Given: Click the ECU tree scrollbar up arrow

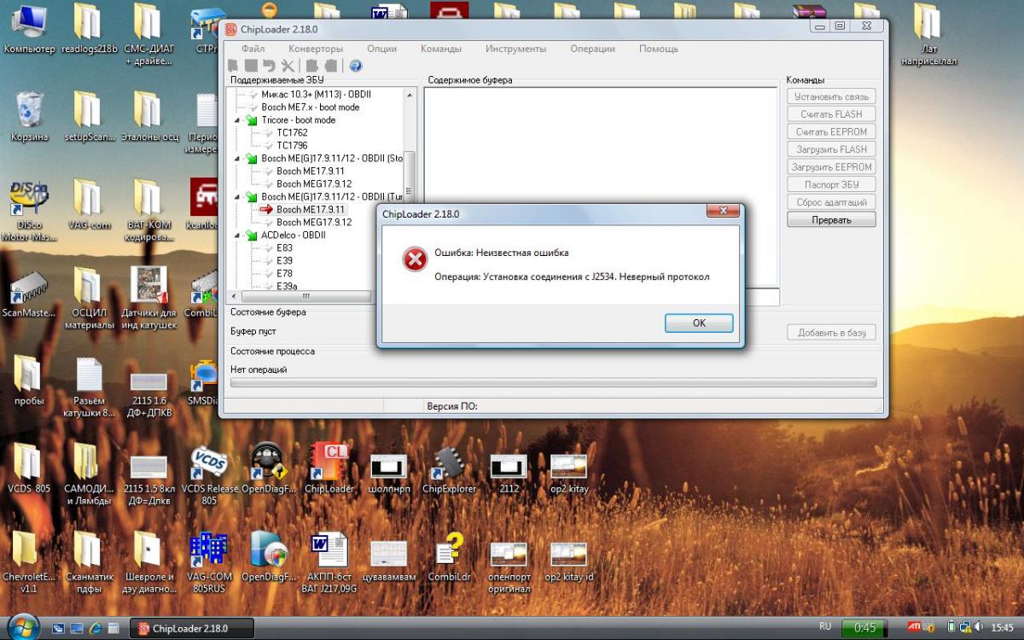Looking at the screenshot, I should tap(410, 93).
